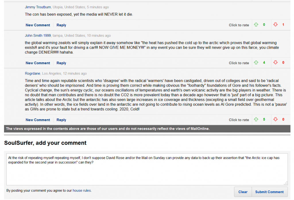The height and width of the screenshot is (200, 294).
Task: Start a New Comment under Rogrdane's post
Action: pos(38,120)
